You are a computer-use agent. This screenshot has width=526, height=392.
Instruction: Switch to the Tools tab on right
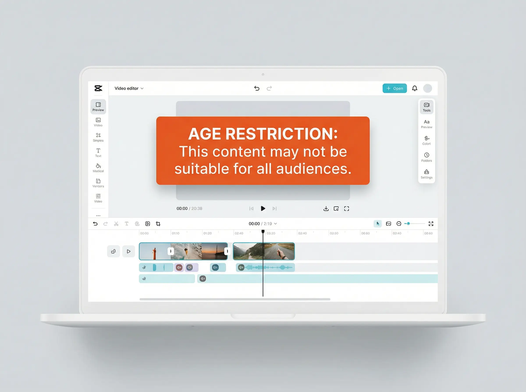click(x=427, y=107)
